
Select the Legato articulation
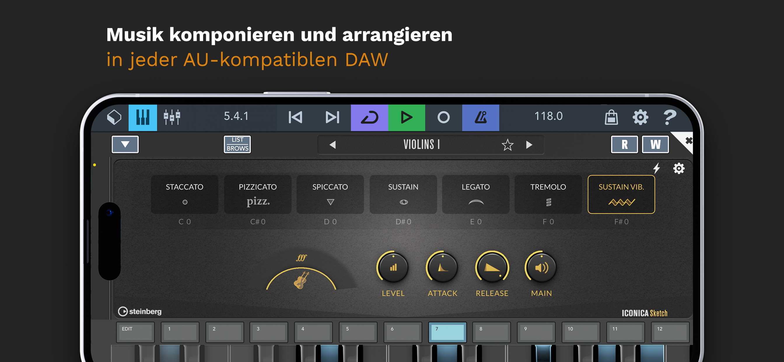(x=475, y=194)
